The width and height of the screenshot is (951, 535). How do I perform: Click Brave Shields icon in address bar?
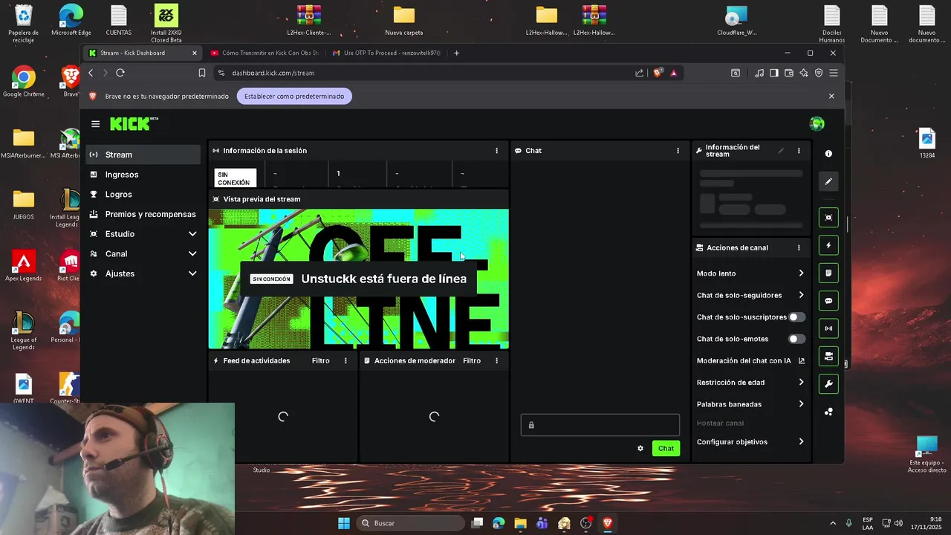pyautogui.click(x=658, y=73)
